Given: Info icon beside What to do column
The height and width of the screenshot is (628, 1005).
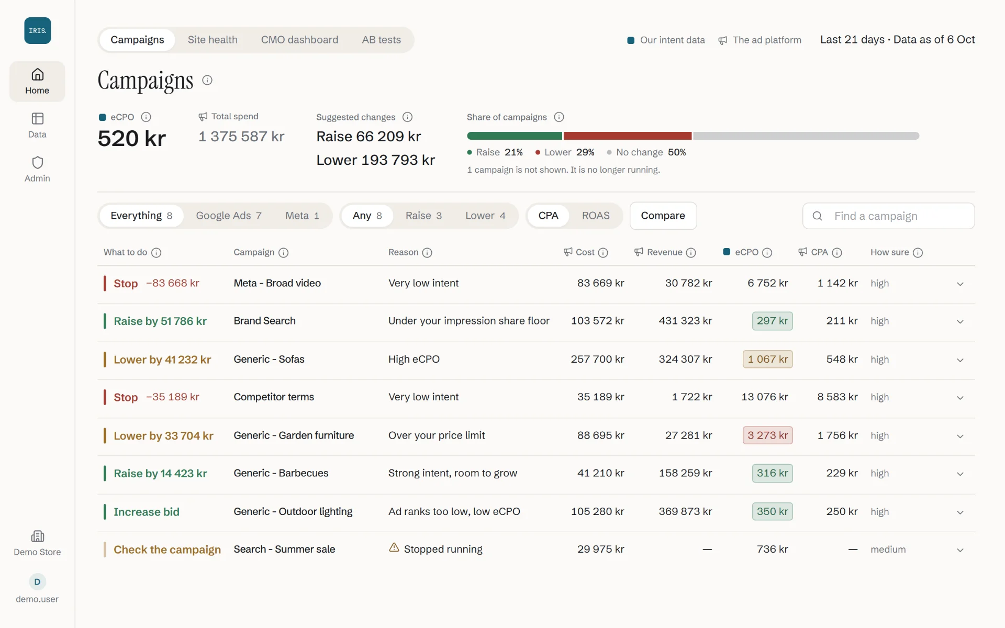Looking at the screenshot, I should tap(156, 253).
